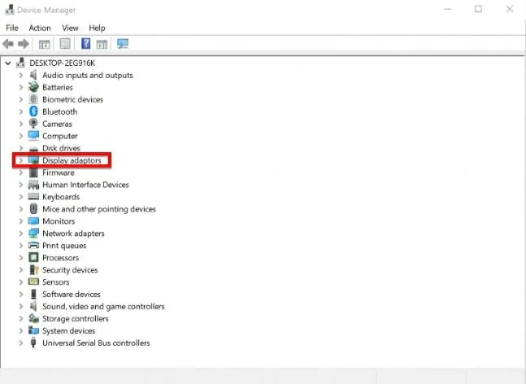This screenshot has height=384, width=526.
Task: Expand the Monitors chevron
Action: (x=21, y=221)
